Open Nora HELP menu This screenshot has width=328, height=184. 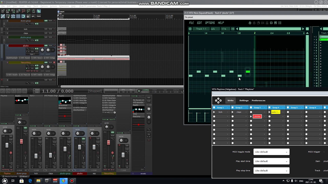[221, 23]
